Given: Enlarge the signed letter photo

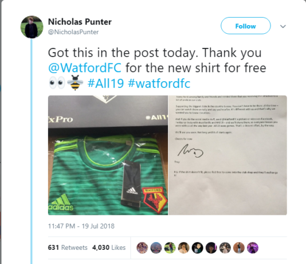Looking at the screenshot, I should pos(227,155).
